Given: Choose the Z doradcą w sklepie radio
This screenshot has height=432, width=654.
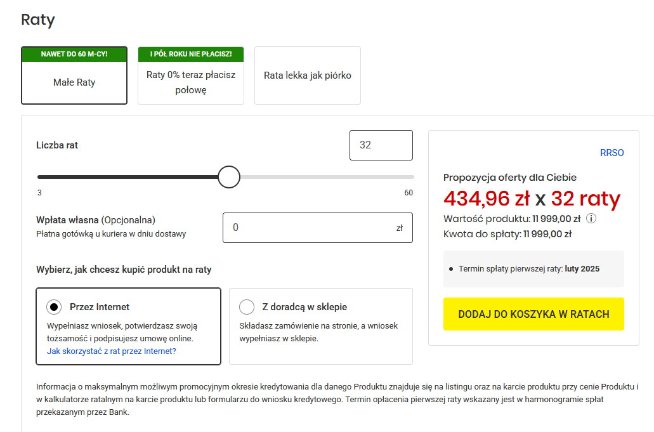Looking at the screenshot, I should (247, 307).
